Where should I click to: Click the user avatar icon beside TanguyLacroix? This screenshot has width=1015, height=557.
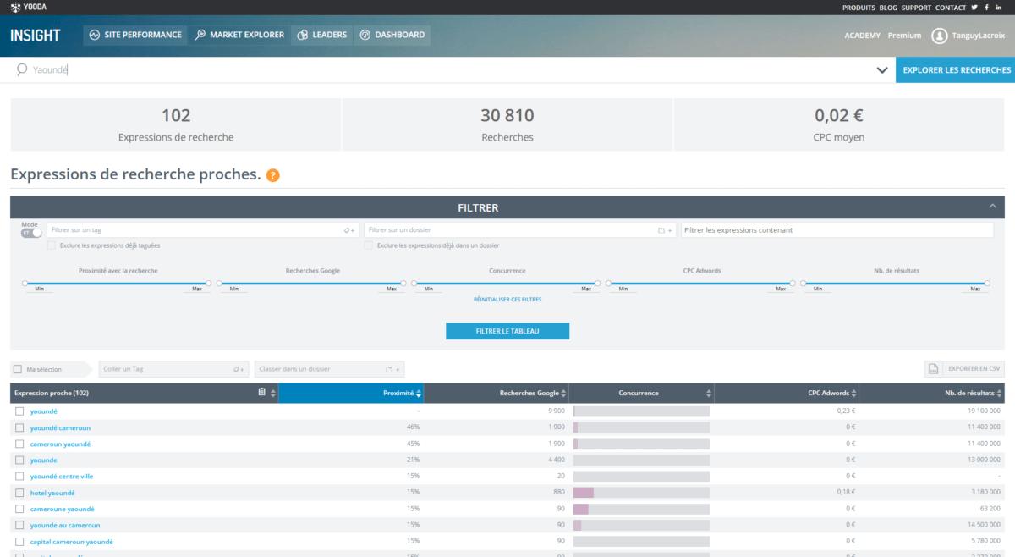(x=939, y=36)
